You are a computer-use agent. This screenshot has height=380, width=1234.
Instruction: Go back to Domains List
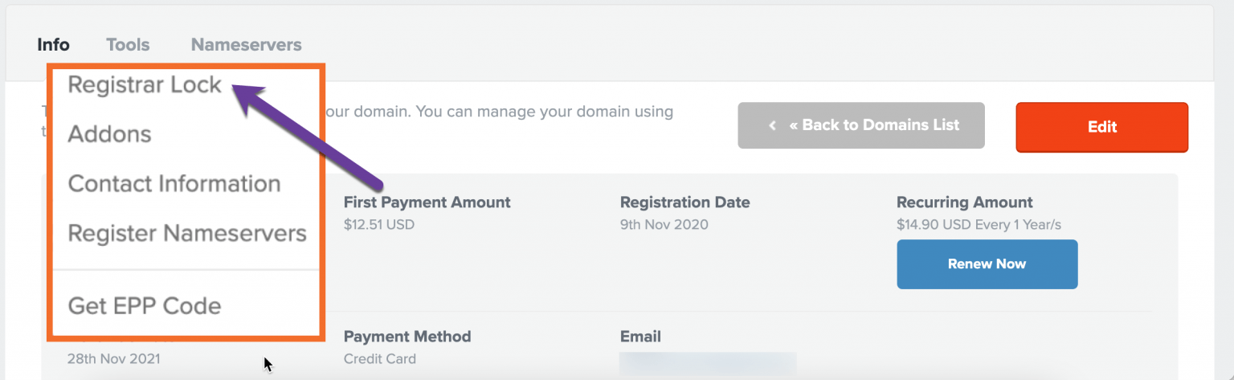(873, 125)
